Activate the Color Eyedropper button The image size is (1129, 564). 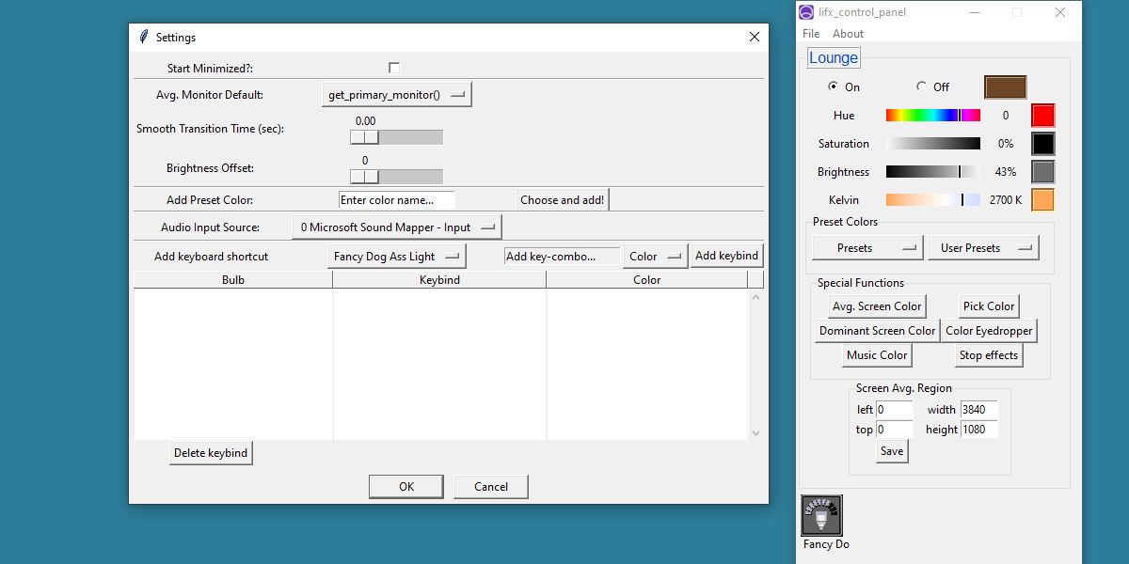coord(989,331)
